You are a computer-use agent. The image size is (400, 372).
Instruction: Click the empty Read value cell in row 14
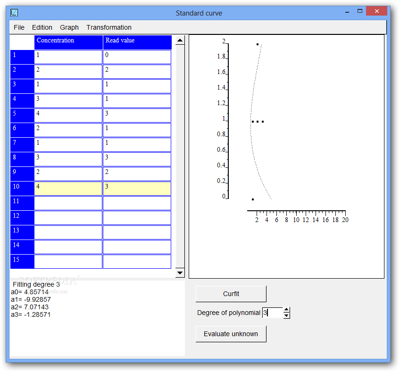pos(137,247)
